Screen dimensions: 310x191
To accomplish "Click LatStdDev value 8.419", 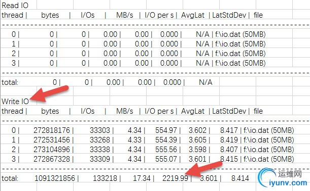I will [229, 140].
